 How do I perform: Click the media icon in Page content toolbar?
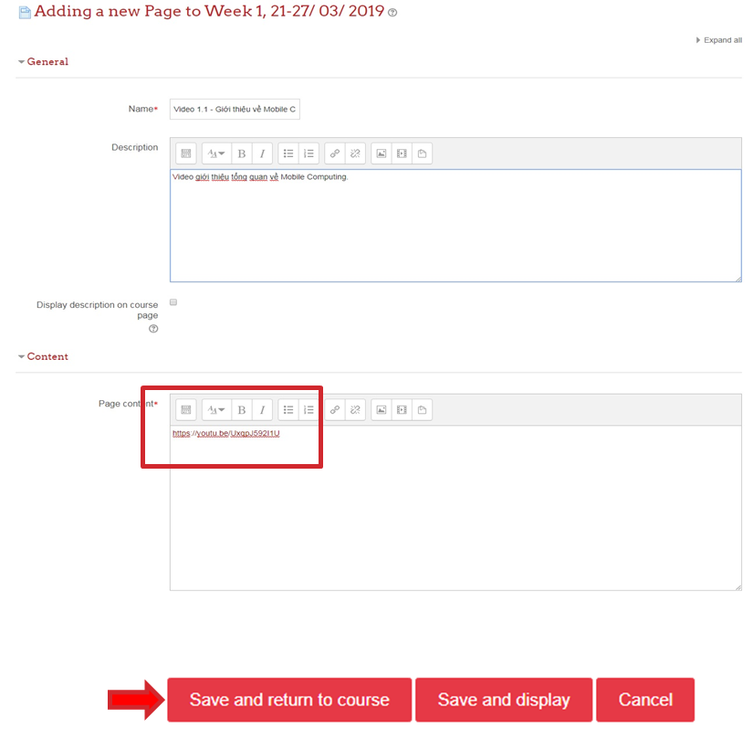click(402, 410)
